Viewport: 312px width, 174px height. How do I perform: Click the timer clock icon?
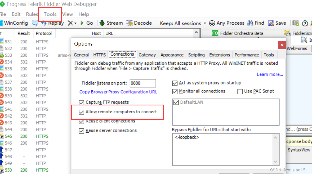pyautogui.click(x=305, y=23)
